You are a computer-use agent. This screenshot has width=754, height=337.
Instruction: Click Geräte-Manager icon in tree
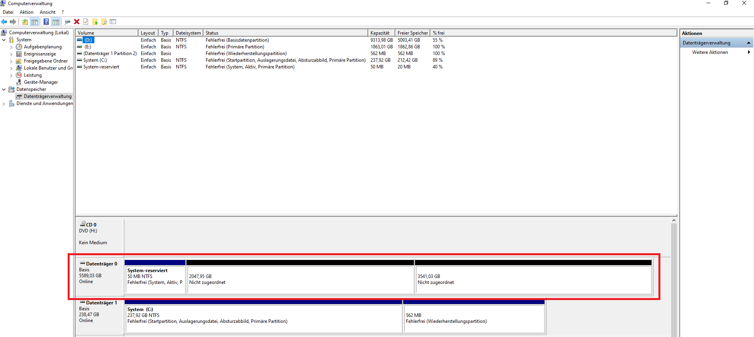[19, 82]
